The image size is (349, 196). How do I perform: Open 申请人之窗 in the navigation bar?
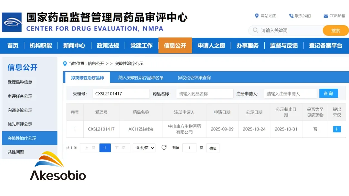click(x=211, y=45)
